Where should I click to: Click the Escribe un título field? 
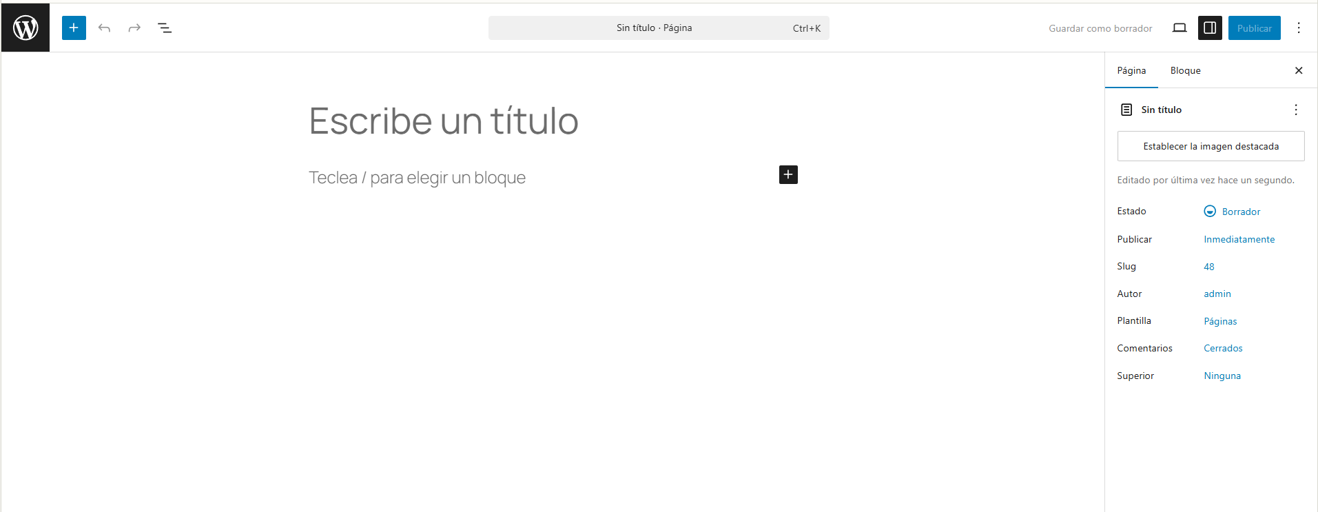(444, 121)
